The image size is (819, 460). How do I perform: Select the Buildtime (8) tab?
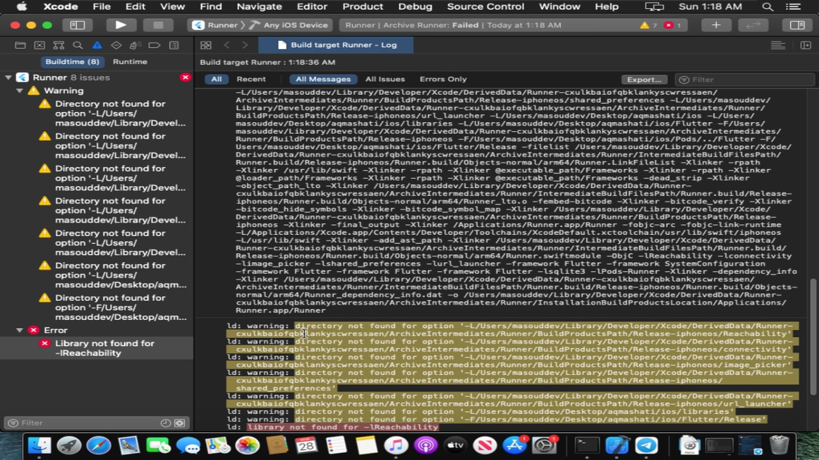(72, 62)
